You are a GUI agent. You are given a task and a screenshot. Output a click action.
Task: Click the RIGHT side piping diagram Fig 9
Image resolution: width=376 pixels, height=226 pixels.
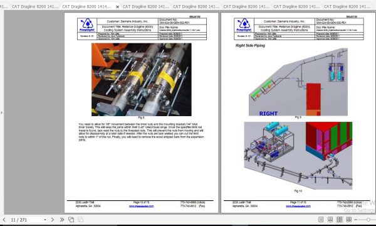(298, 82)
